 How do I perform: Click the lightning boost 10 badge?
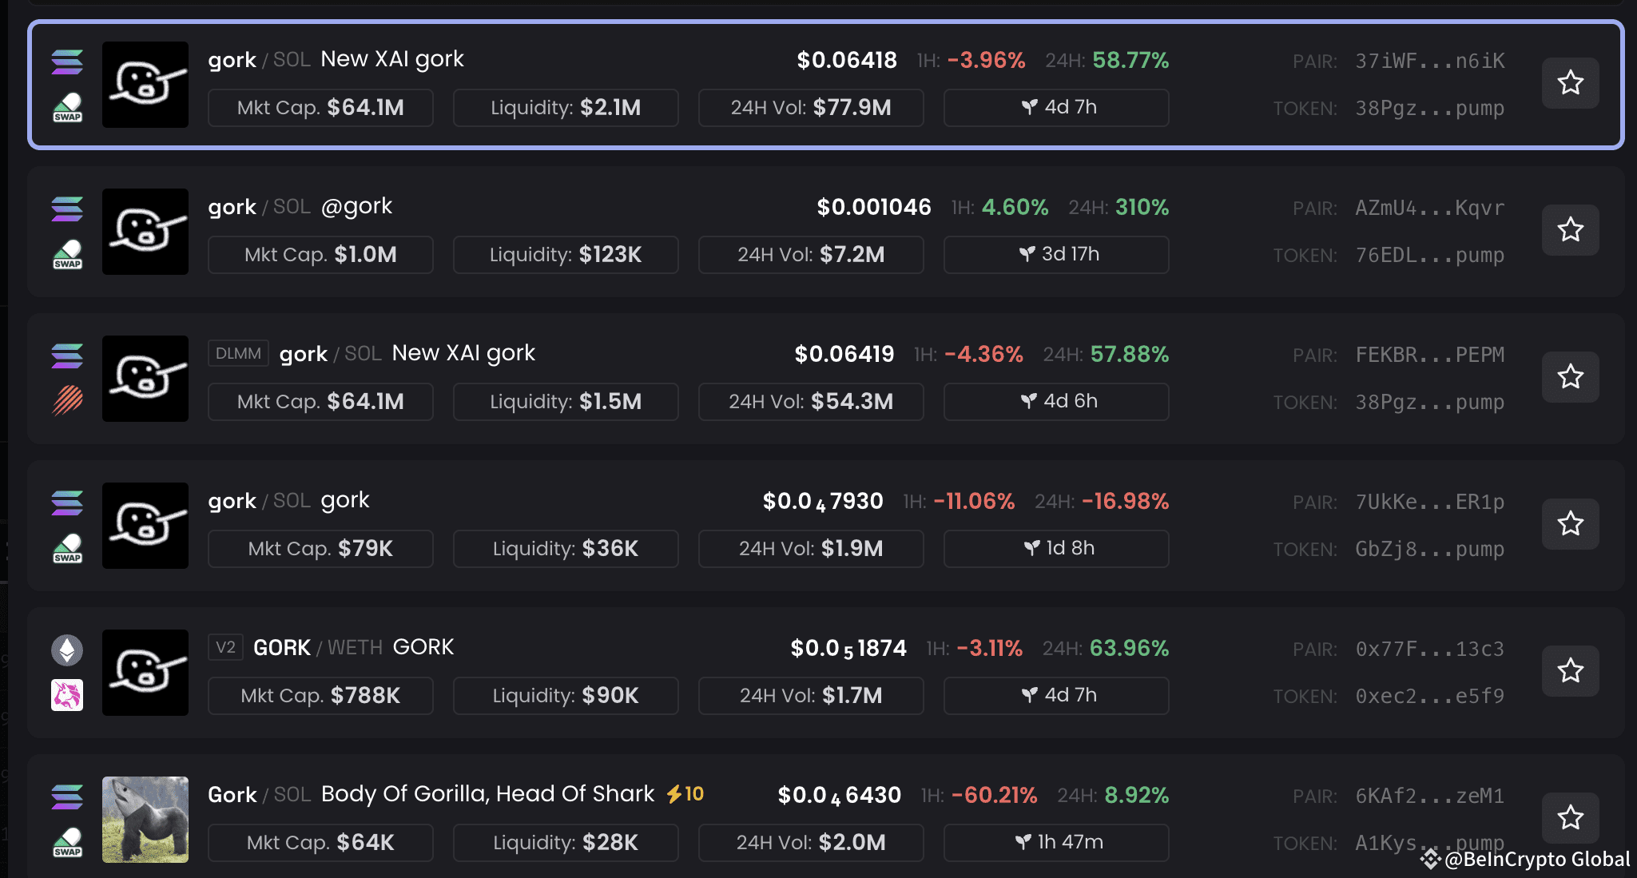(x=685, y=794)
